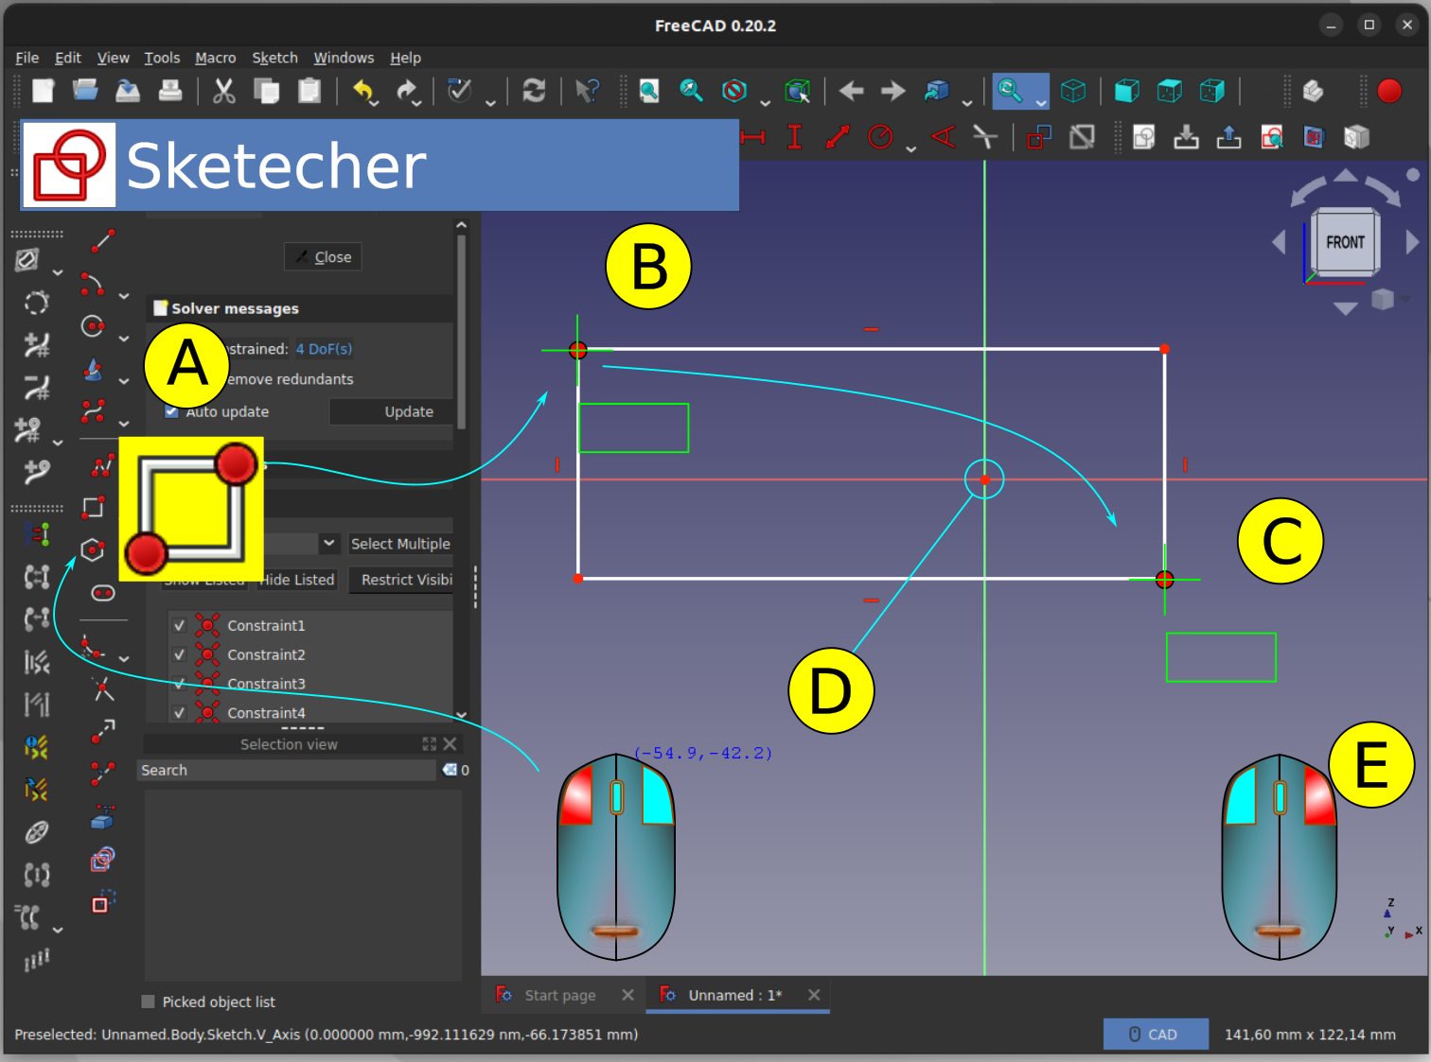Click the CAD navigation style indicator
This screenshot has width=1431, height=1062.
(x=1156, y=1035)
